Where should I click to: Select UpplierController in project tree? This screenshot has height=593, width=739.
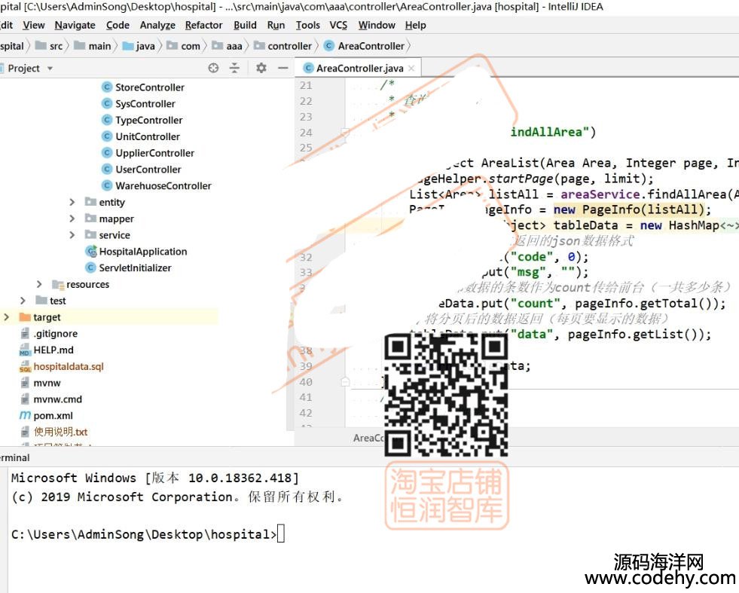coord(154,153)
